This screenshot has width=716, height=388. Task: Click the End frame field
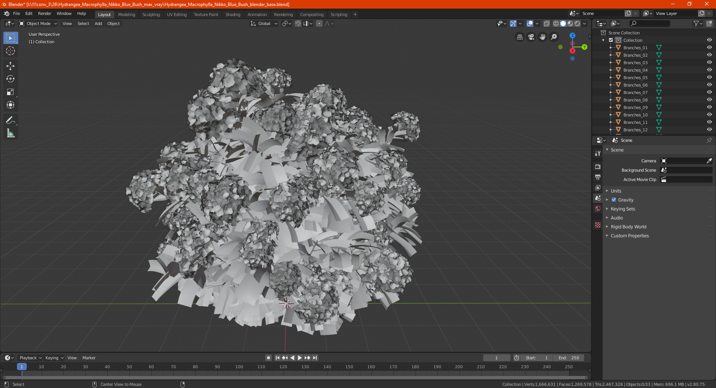(x=569, y=358)
